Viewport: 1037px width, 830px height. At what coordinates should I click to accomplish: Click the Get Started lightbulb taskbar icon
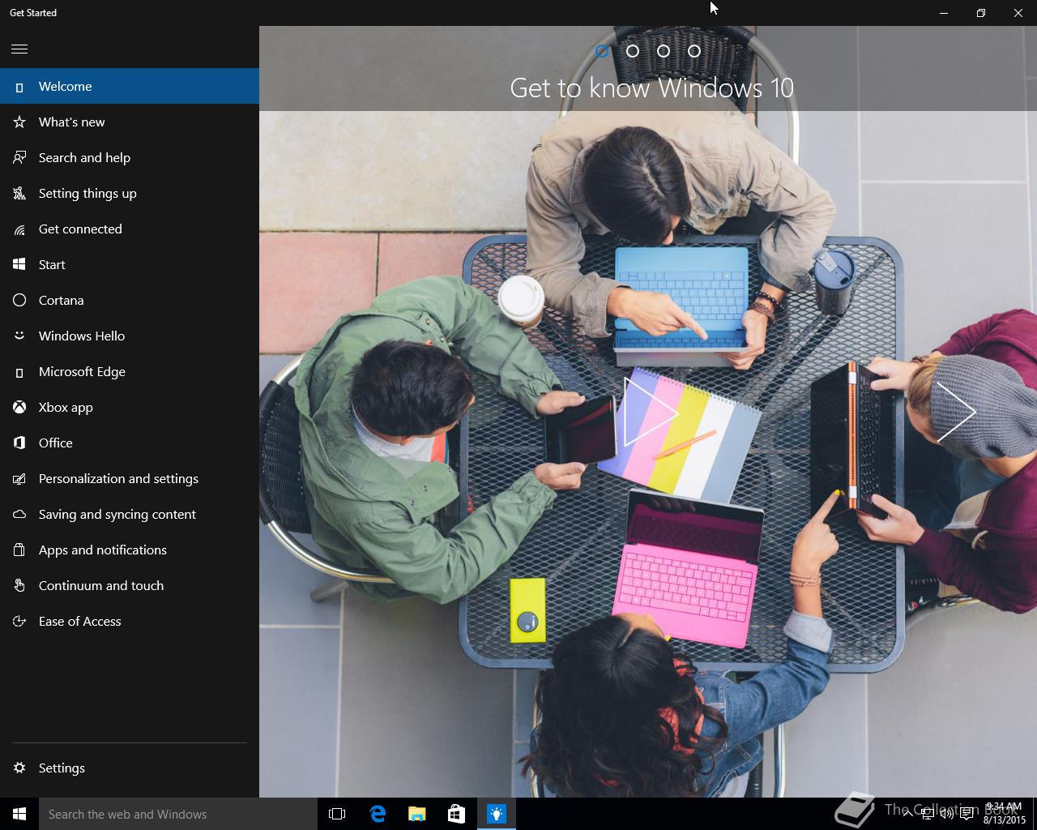pyautogui.click(x=497, y=814)
